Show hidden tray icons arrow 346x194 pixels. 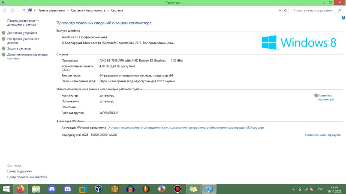293,189
